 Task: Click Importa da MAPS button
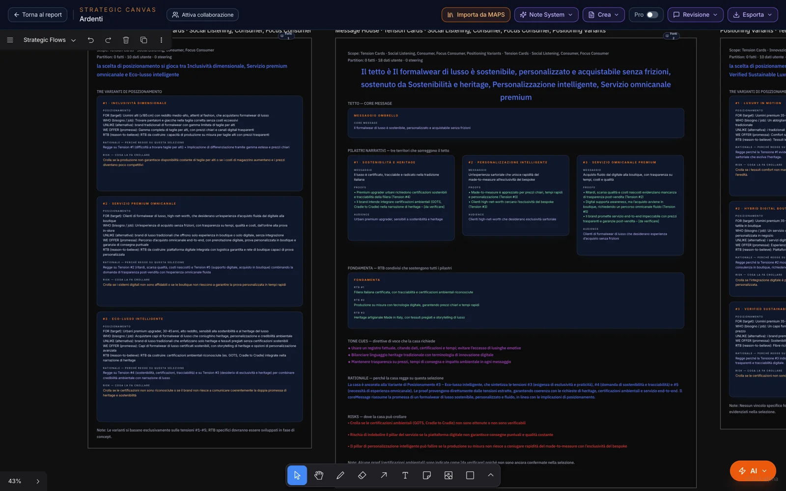coord(476,15)
